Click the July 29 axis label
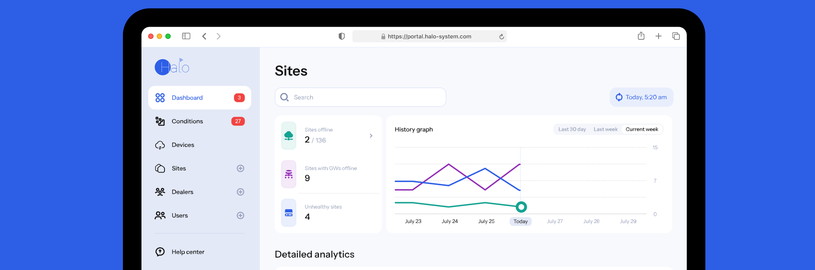This screenshot has height=270, width=815. [628, 221]
